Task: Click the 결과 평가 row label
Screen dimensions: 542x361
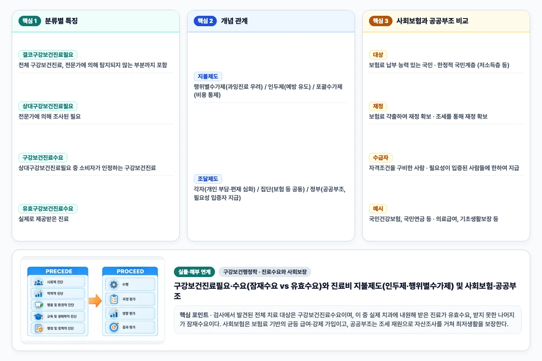Action: click(x=129, y=328)
